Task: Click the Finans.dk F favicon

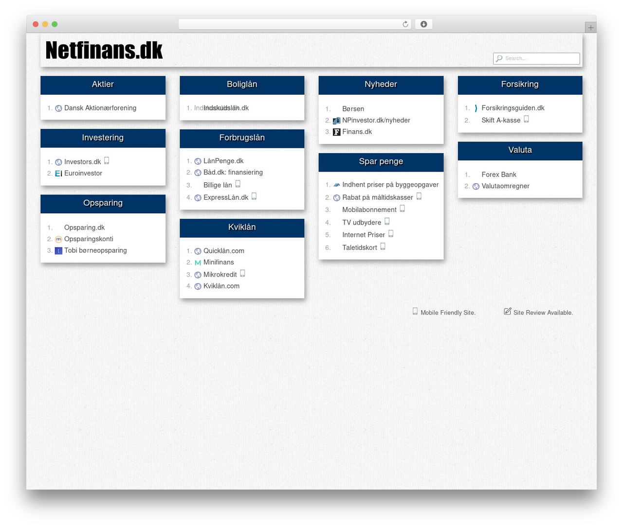Action: [x=337, y=132]
